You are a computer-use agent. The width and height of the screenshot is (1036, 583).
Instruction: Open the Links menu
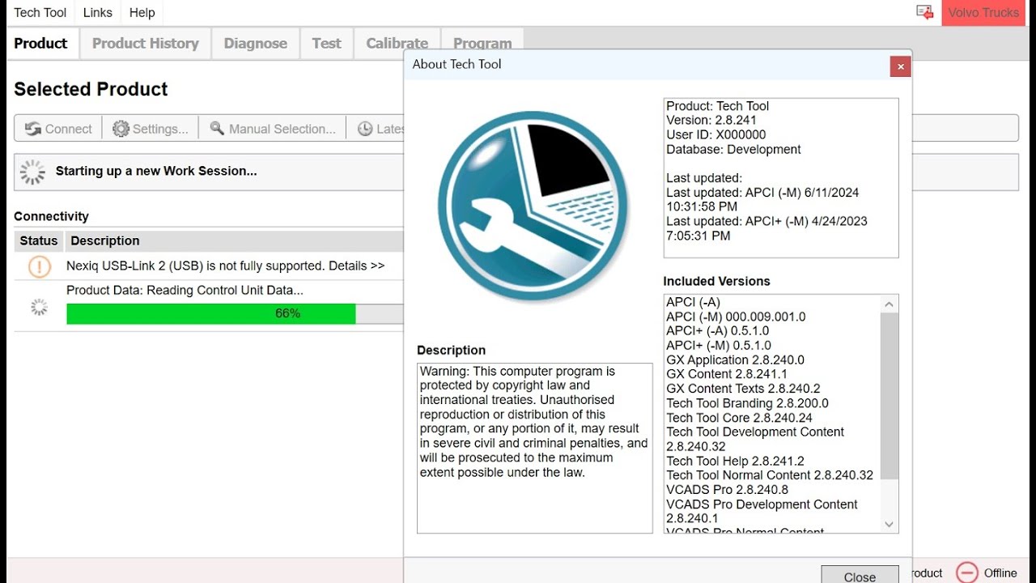[98, 12]
